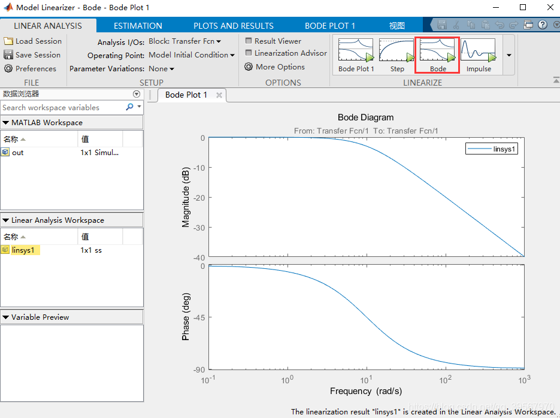Screen dimensions: 560x418
Task: Switch to the ESTIMATION tab
Action: point(138,26)
